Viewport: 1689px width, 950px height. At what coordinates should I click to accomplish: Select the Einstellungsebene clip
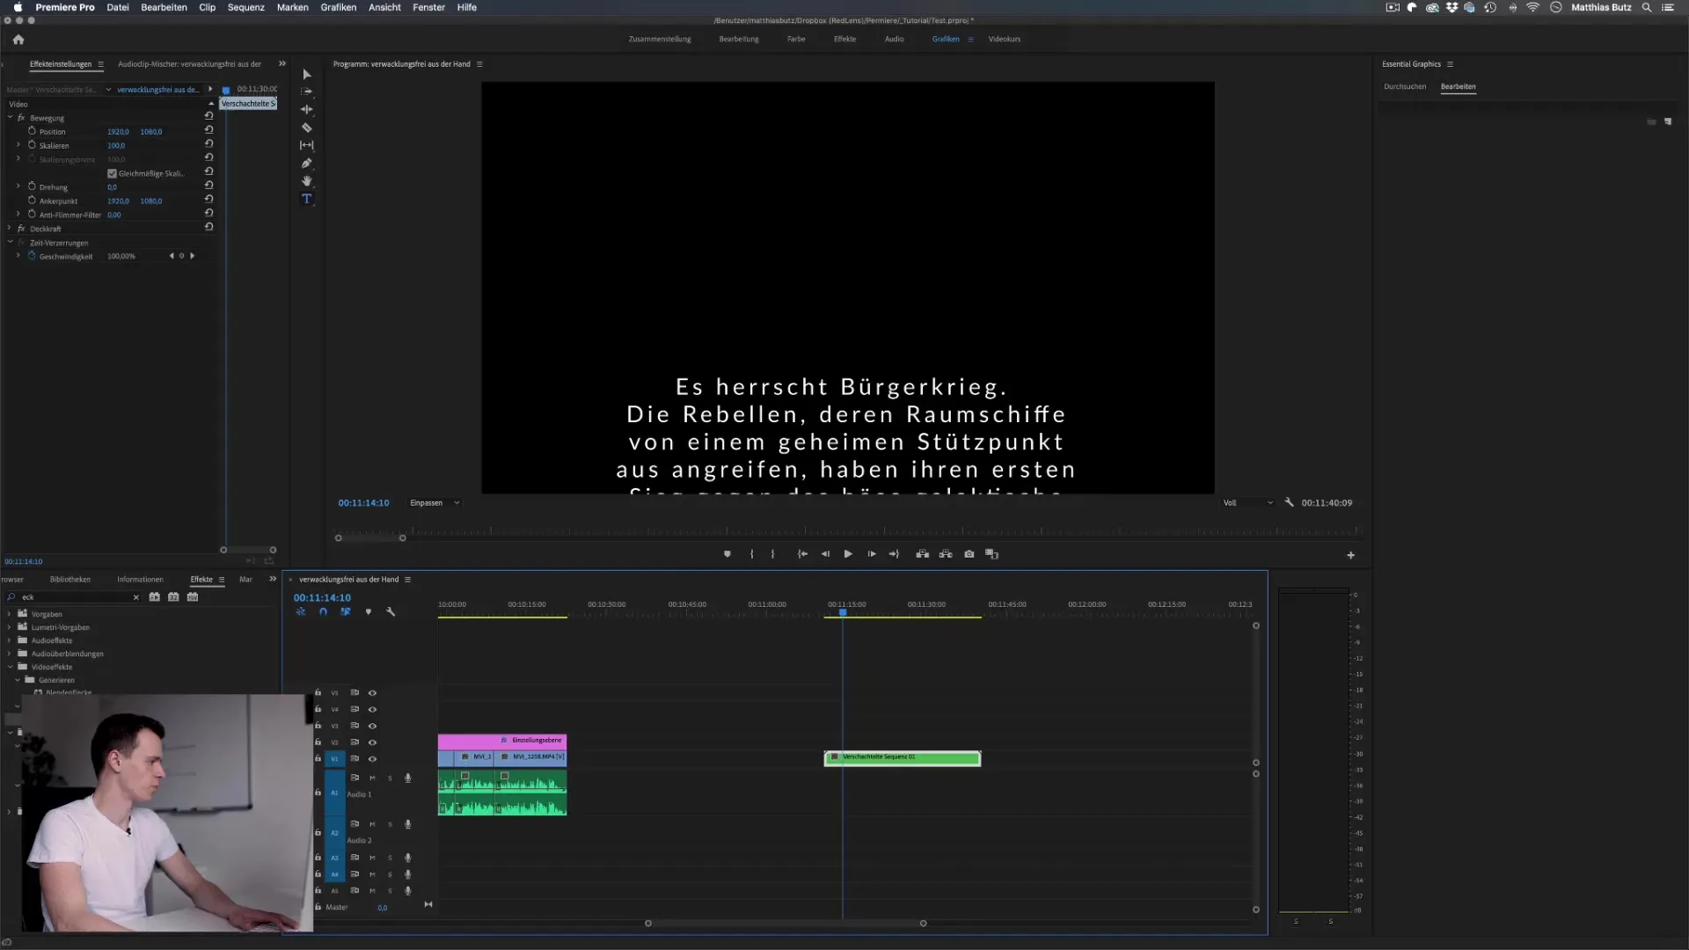tap(502, 742)
